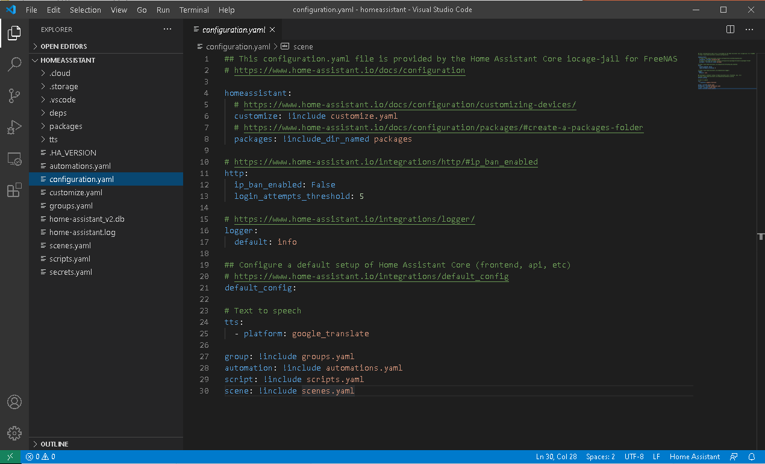Change encoding via UTF-8 indicator
Viewport: 765px width, 464px height.
(x=634, y=457)
